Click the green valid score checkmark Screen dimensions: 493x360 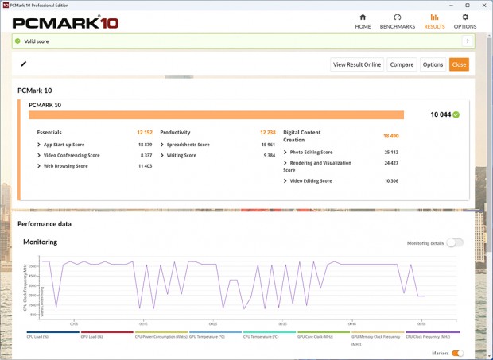pos(17,41)
